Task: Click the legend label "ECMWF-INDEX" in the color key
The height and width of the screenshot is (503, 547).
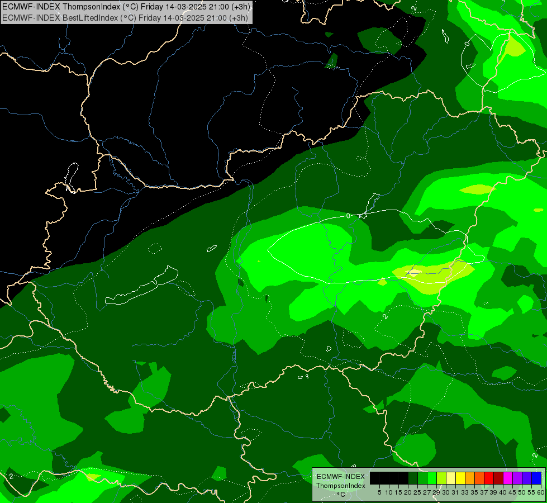Action: coord(341,477)
